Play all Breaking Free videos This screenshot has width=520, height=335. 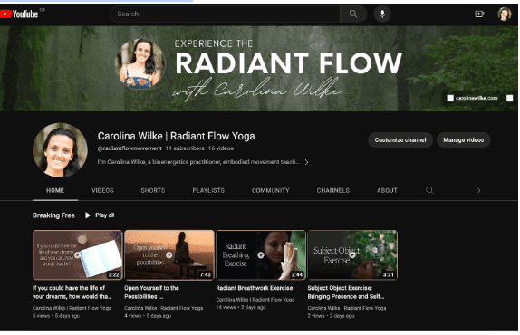click(x=100, y=215)
